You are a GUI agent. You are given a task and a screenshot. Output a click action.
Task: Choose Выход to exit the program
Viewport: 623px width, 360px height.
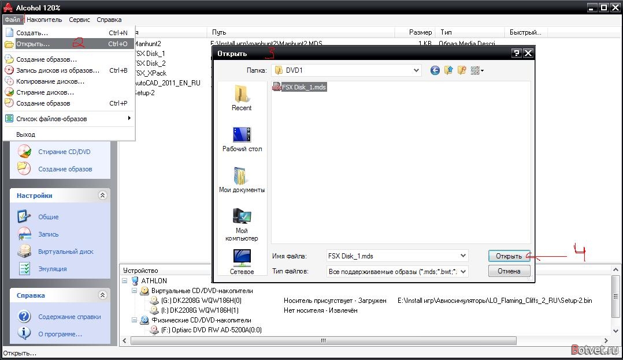(69, 134)
